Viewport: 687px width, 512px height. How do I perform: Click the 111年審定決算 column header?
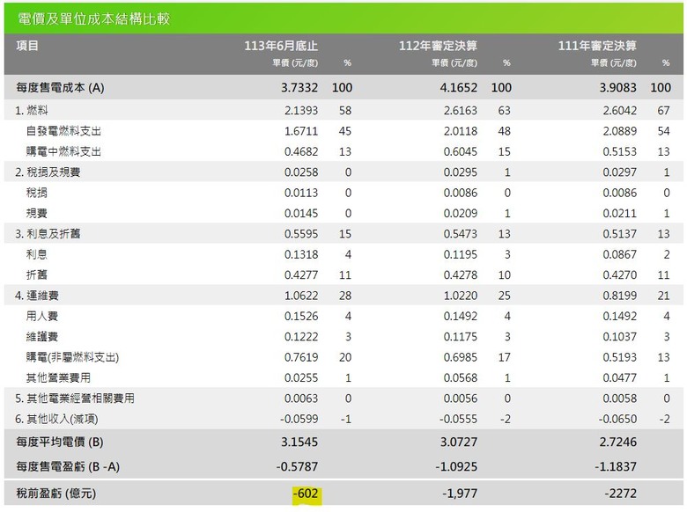tap(597, 46)
